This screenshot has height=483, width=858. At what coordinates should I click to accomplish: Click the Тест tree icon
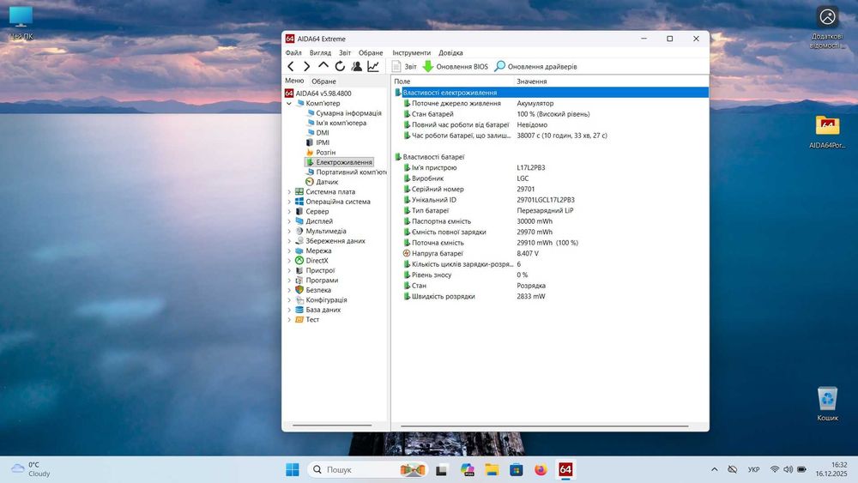[299, 319]
